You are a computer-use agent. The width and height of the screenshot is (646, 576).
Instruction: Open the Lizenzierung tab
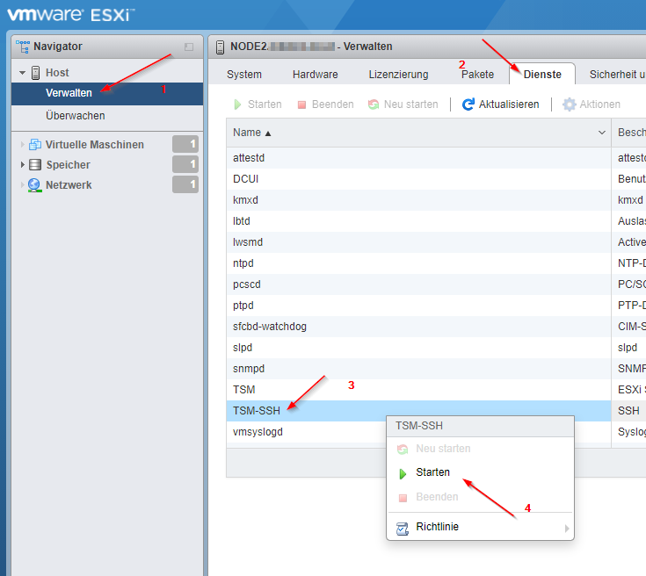click(x=398, y=75)
